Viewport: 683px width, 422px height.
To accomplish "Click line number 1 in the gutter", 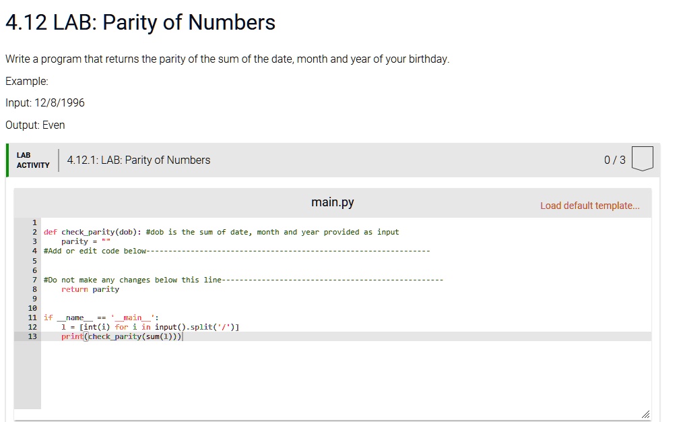I will click(34, 222).
